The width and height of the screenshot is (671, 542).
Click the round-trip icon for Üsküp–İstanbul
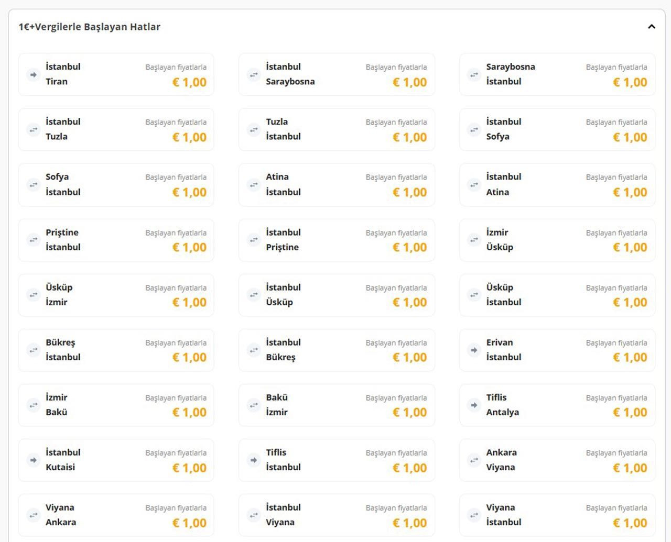click(474, 295)
